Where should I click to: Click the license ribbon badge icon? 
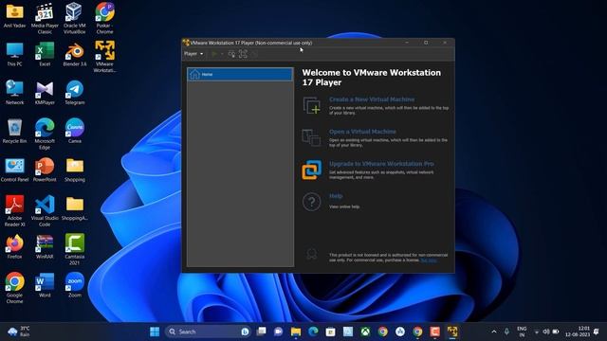coord(312,254)
